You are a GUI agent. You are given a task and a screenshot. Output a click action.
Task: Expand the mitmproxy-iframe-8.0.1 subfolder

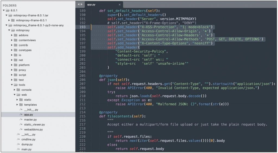pyautogui.click(x=9, y=20)
